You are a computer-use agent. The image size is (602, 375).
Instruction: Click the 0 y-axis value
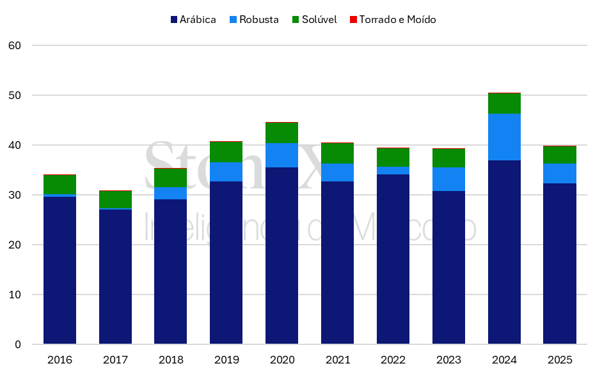click(x=18, y=345)
